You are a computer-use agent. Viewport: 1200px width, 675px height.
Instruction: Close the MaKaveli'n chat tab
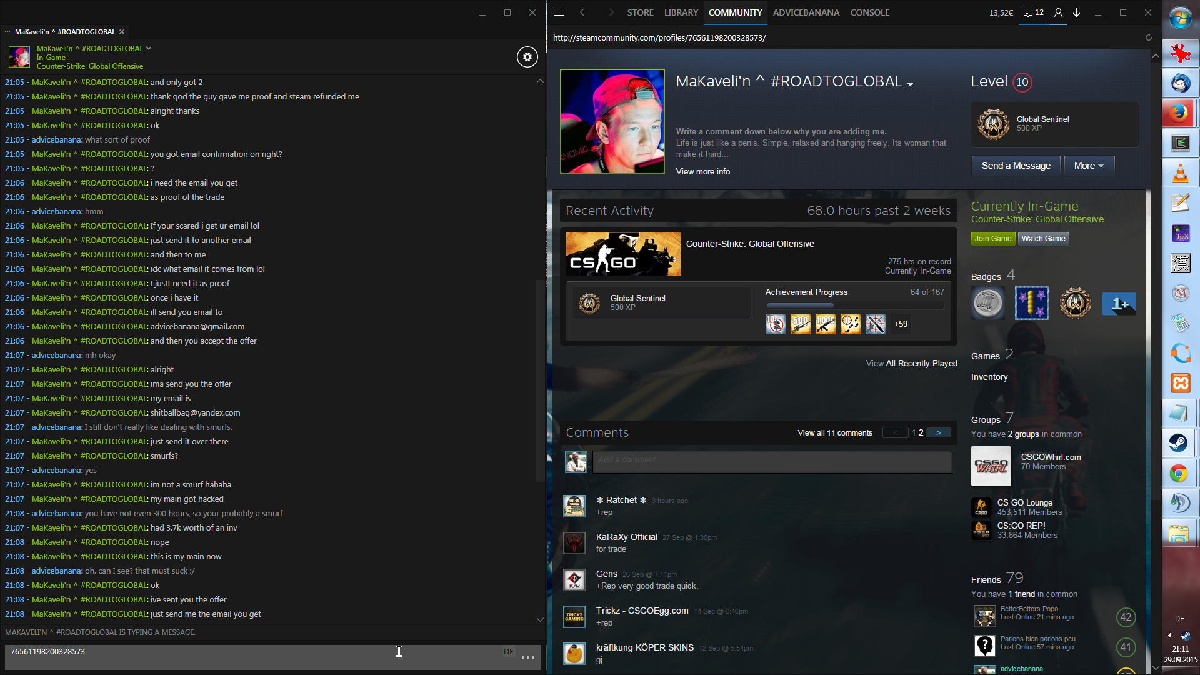click(x=122, y=32)
